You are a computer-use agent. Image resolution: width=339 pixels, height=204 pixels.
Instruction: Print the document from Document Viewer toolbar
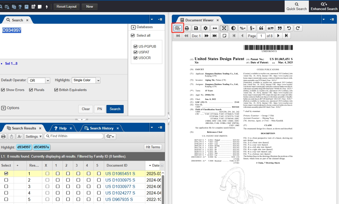pos(187,28)
